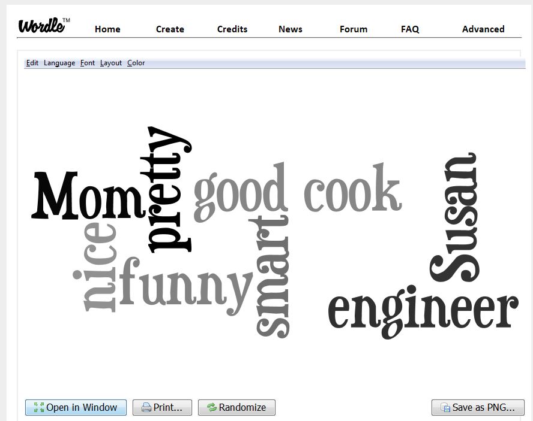Click the word 'Mom' in the cloud
Image resolution: width=533 pixels, height=421 pixels.
coord(87,196)
